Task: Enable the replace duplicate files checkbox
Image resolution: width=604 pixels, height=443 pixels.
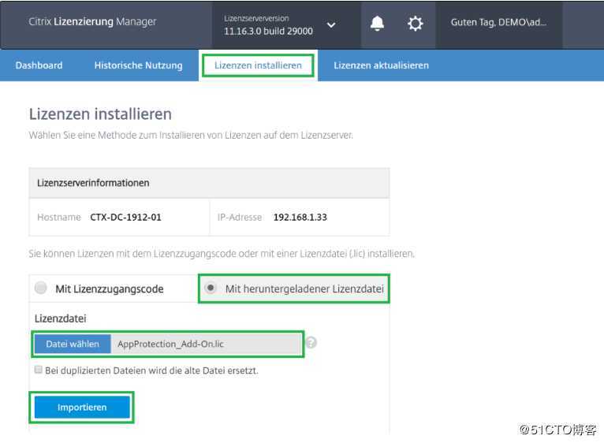Action: point(38,370)
